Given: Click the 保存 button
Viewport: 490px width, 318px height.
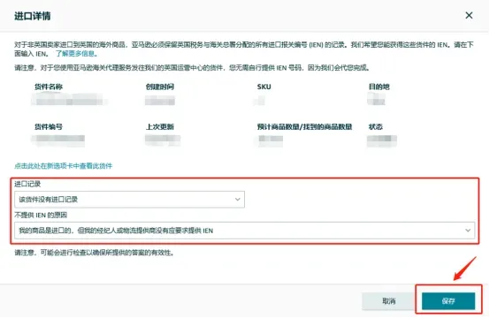Looking at the screenshot, I should click(448, 301).
